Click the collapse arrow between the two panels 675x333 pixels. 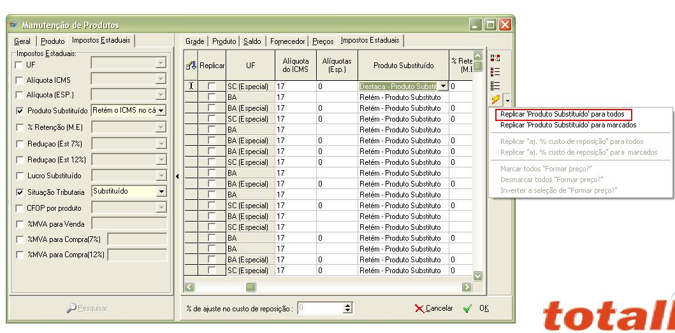177,176
